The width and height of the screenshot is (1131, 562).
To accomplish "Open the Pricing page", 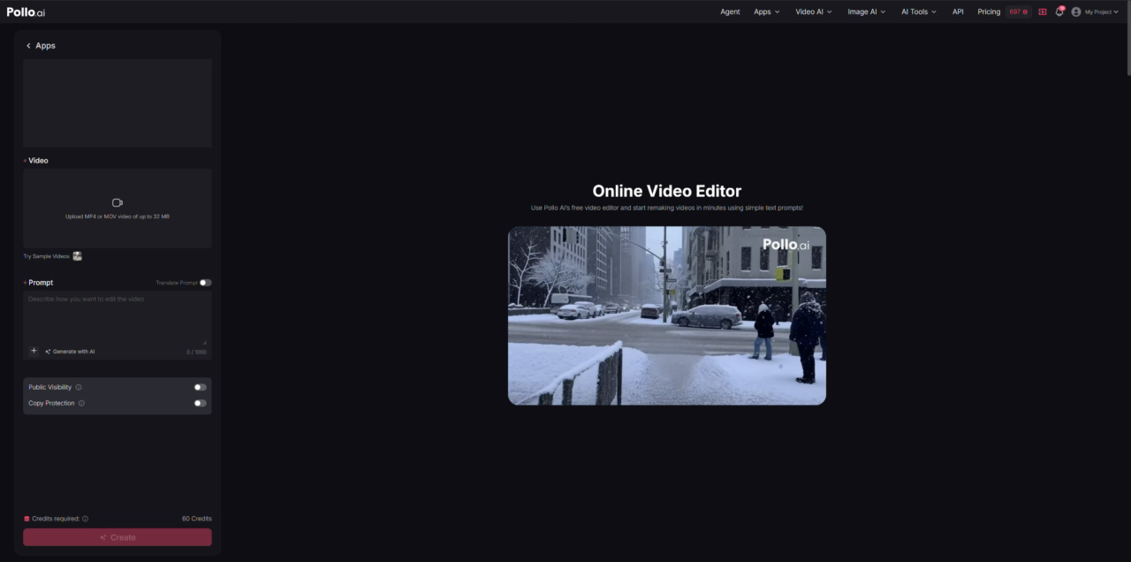I will (989, 11).
